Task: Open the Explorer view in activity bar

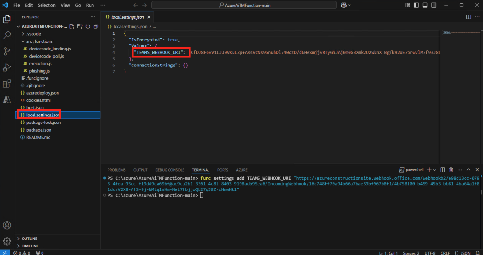Action: coord(7,19)
